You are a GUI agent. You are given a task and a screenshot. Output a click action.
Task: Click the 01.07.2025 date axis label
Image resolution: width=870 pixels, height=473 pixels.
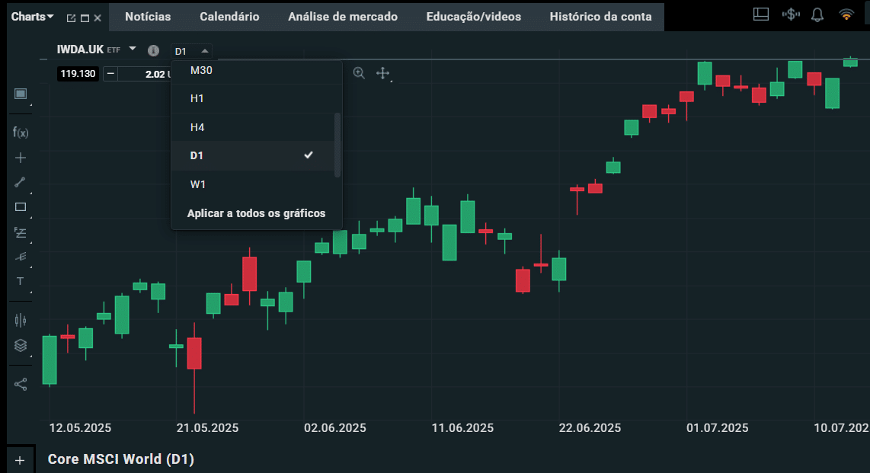718,428
